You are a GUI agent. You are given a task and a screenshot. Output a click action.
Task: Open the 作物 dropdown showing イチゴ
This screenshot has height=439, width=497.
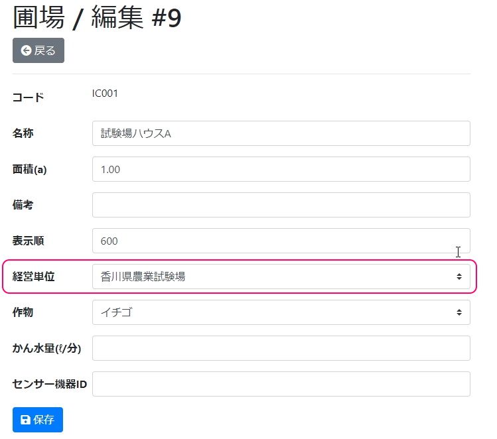272,312
